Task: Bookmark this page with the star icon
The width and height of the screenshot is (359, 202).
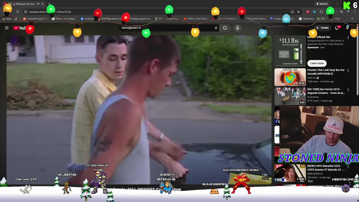Action: pos(298,12)
